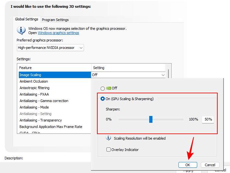Choose the Antialiasing - FXAA row
The height and width of the screenshot is (173, 230).
click(x=34, y=94)
